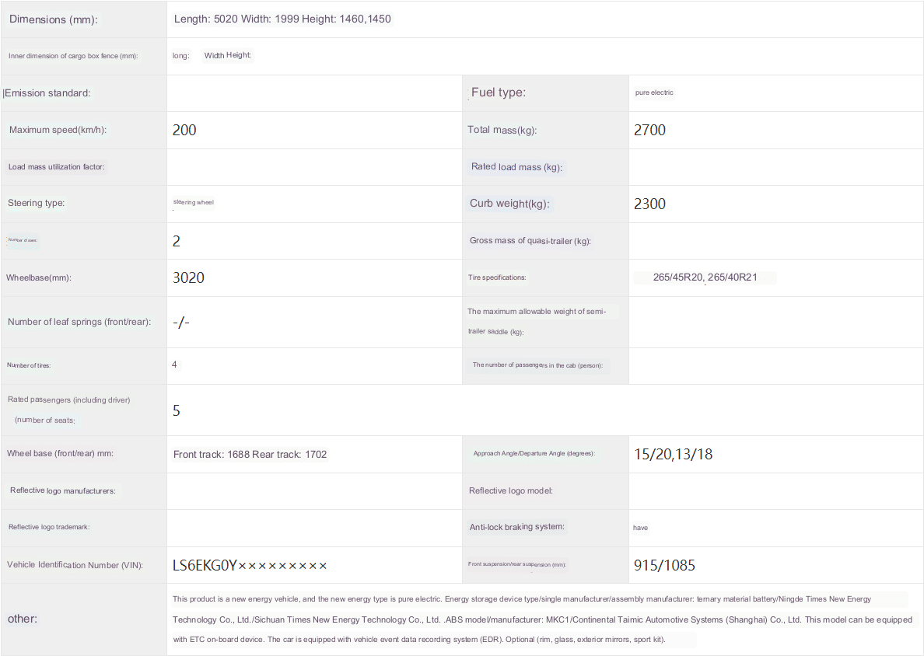Viewport: 924px width, 656px height.
Task: Click the number of leaf springs value
Action: point(180,322)
